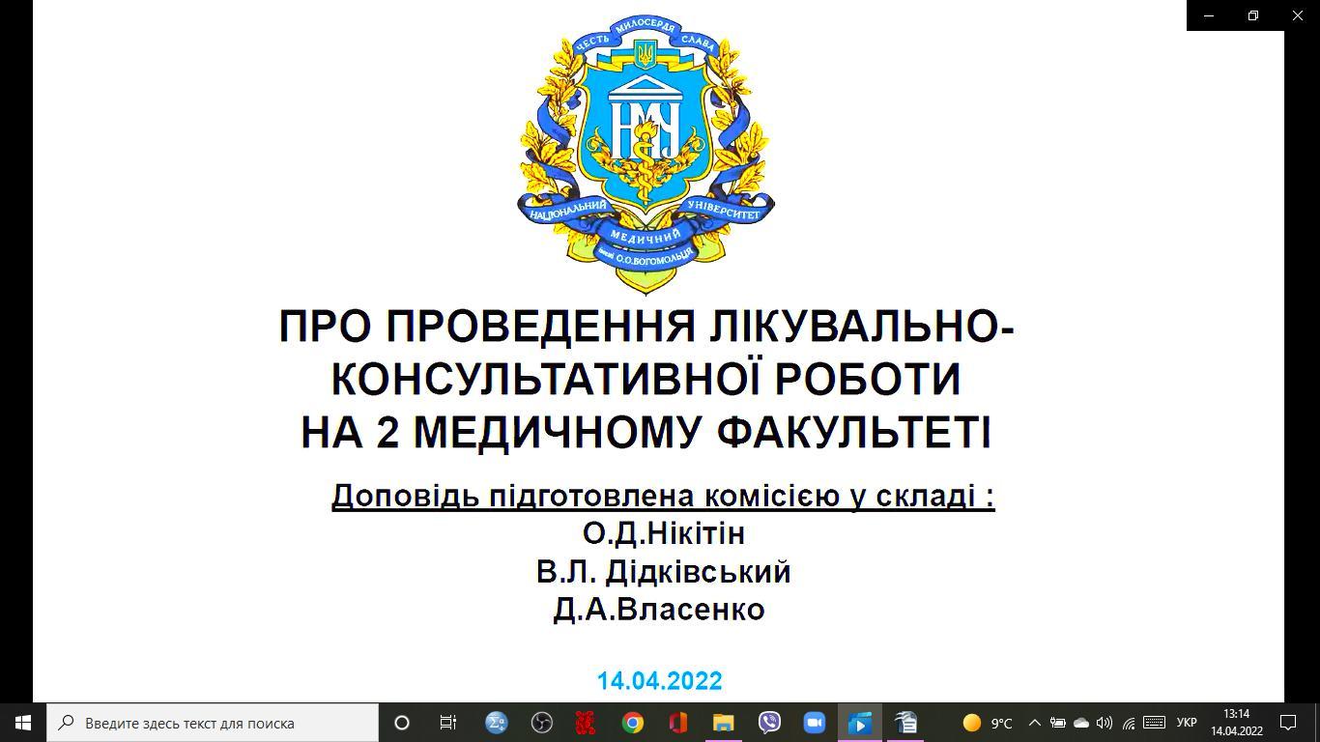Open the volume control in the tray
The image size is (1320, 742).
pyautogui.click(x=1105, y=723)
